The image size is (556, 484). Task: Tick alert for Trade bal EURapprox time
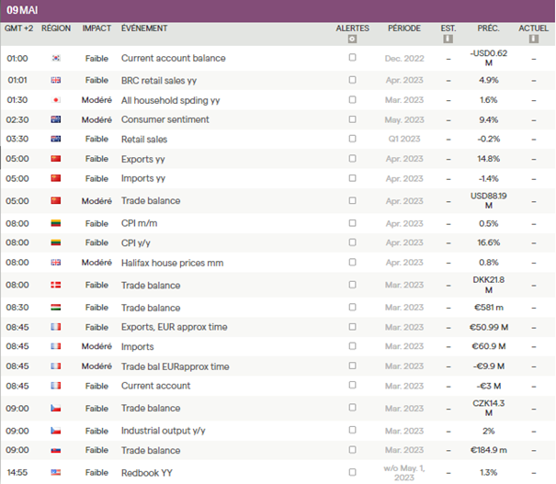352,366
